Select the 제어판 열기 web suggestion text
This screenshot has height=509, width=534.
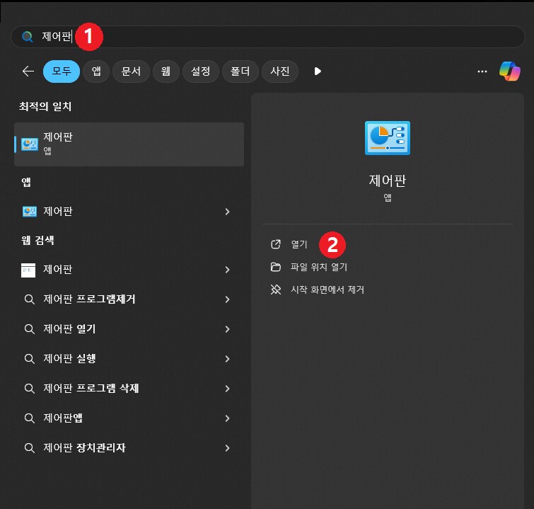[69, 329]
